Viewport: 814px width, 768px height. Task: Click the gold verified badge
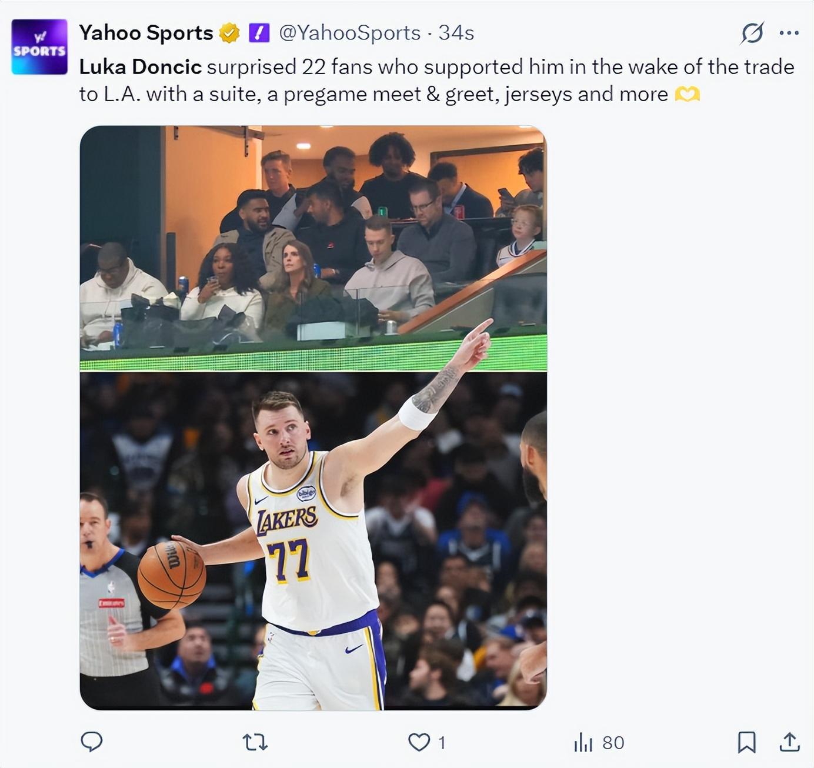pyautogui.click(x=229, y=33)
